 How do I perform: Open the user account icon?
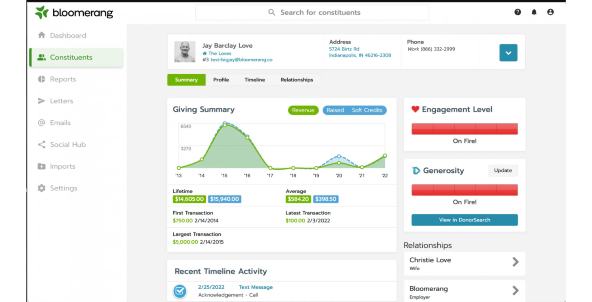(550, 12)
